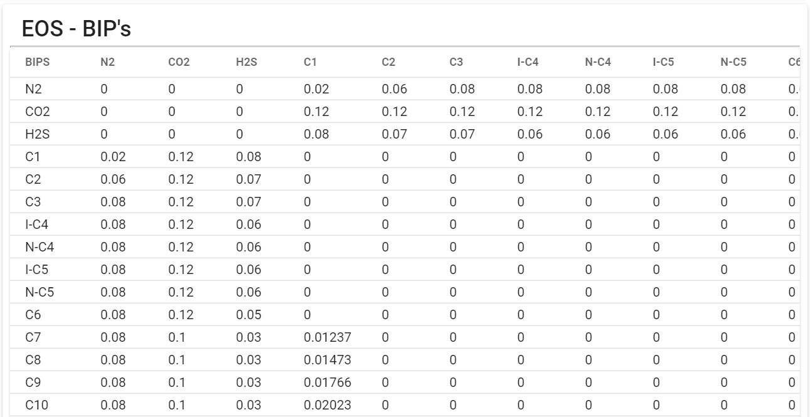Select the C3 column header
This screenshot has height=417, width=810.
pos(456,62)
